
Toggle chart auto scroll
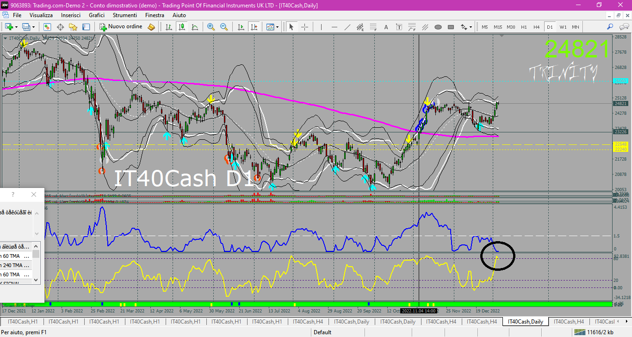pyautogui.click(x=241, y=27)
